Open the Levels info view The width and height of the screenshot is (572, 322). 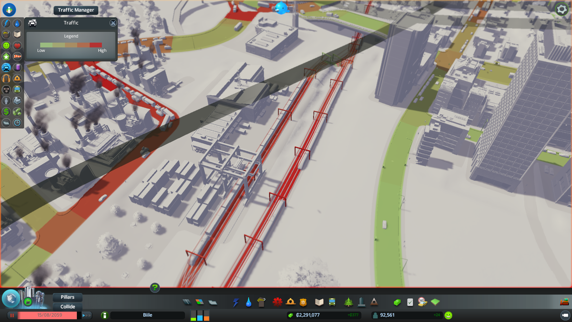(6, 56)
